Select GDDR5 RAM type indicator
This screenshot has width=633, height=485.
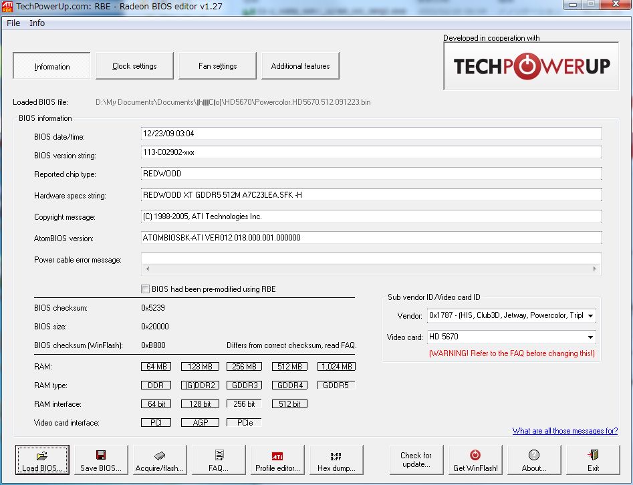point(336,385)
